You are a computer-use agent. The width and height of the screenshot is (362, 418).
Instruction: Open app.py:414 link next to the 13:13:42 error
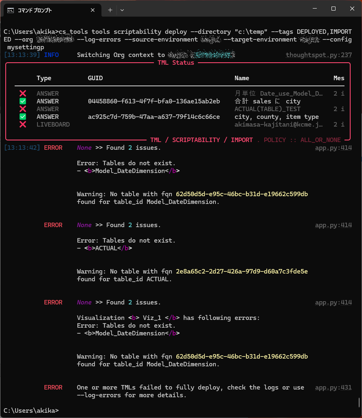pyautogui.click(x=333, y=148)
